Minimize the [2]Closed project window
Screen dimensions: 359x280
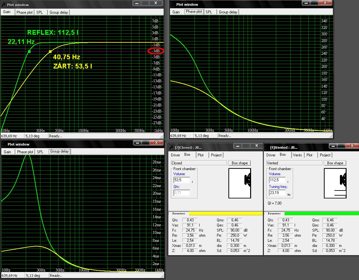238,146
